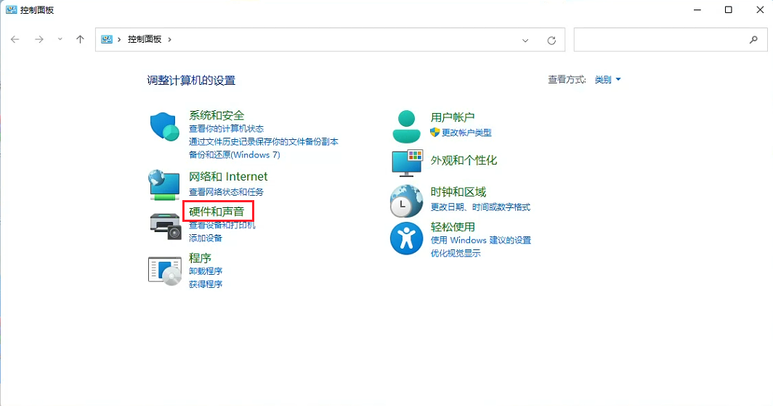The image size is (773, 406).
Task: Open 查看网络状态和任务 link
Action: (x=226, y=192)
